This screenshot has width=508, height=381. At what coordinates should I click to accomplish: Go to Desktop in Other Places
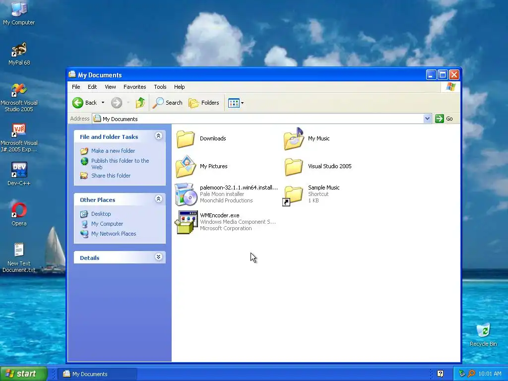point(101,214)
